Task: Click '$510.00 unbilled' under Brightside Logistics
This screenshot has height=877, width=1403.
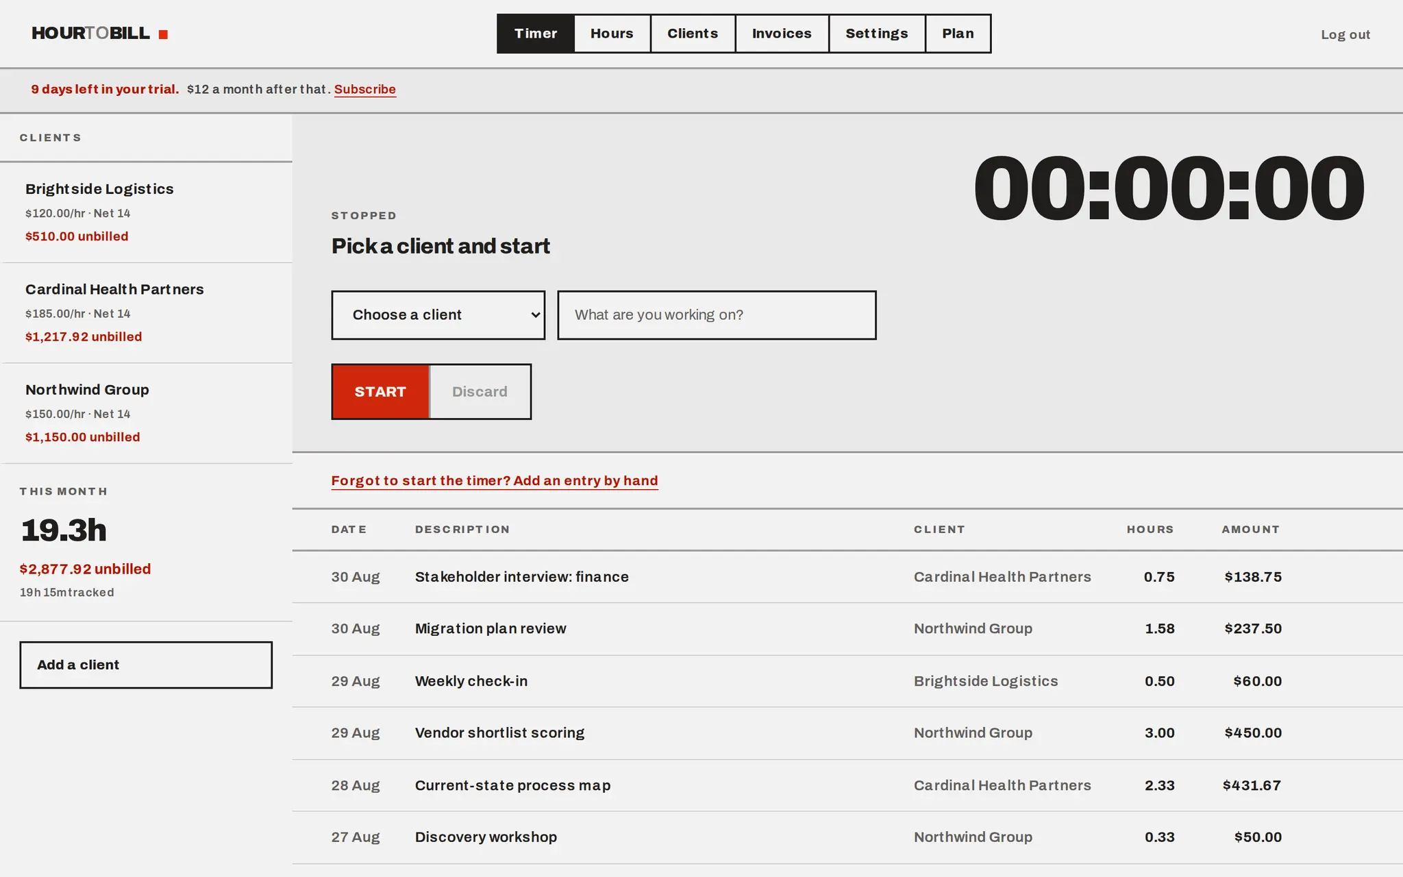Action: [77, 236]
